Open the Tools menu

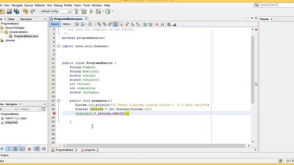coord(86,5)
